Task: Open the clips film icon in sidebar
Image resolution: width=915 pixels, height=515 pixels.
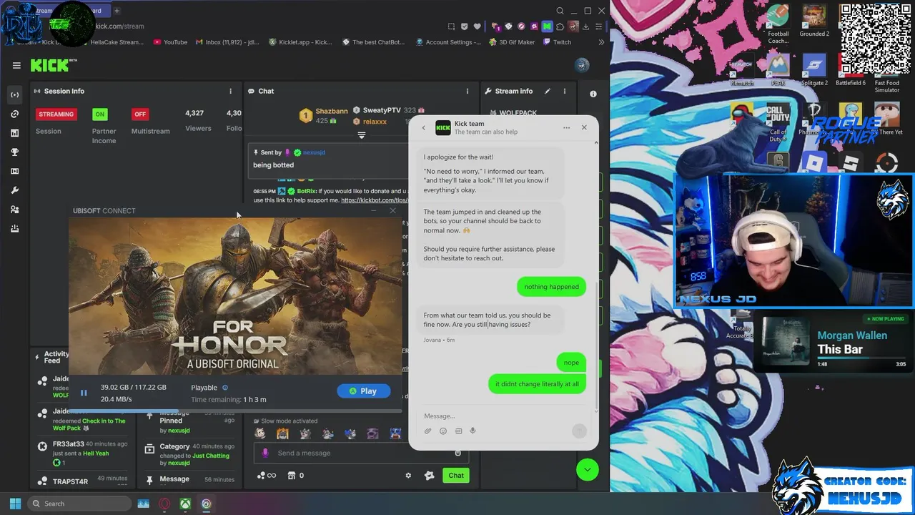Action: tap(14, 171)
